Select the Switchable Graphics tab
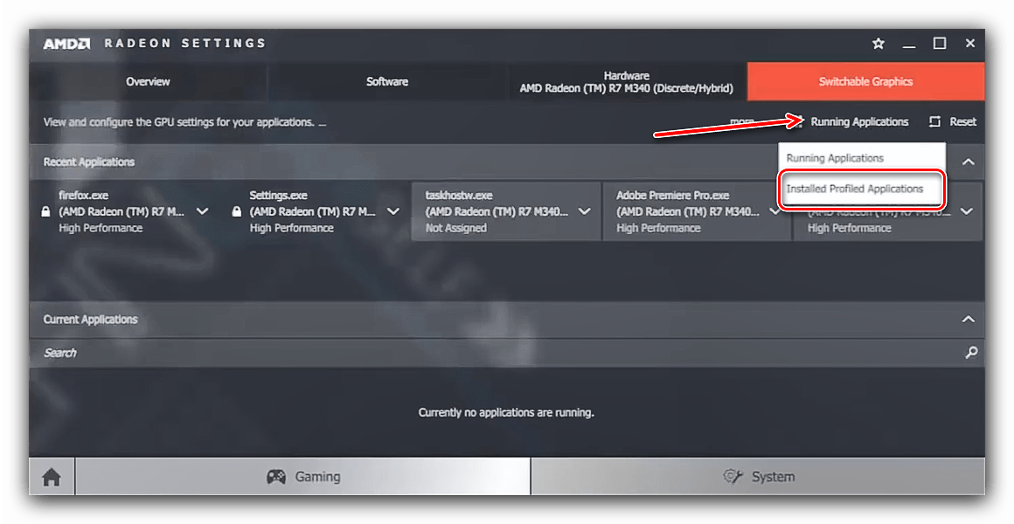This screenshot has width=1014, height=524. 866,81
